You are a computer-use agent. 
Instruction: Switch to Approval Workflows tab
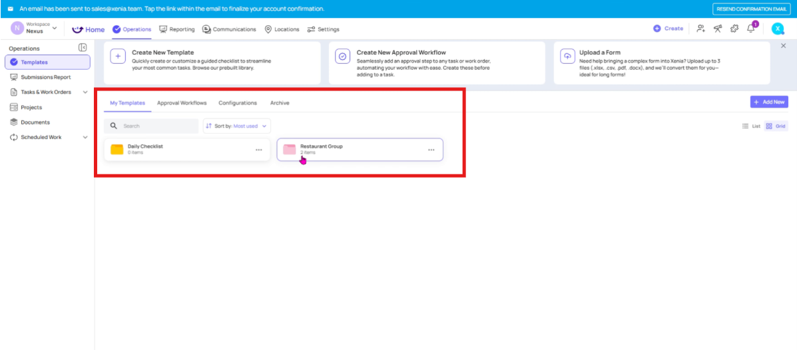182,103
